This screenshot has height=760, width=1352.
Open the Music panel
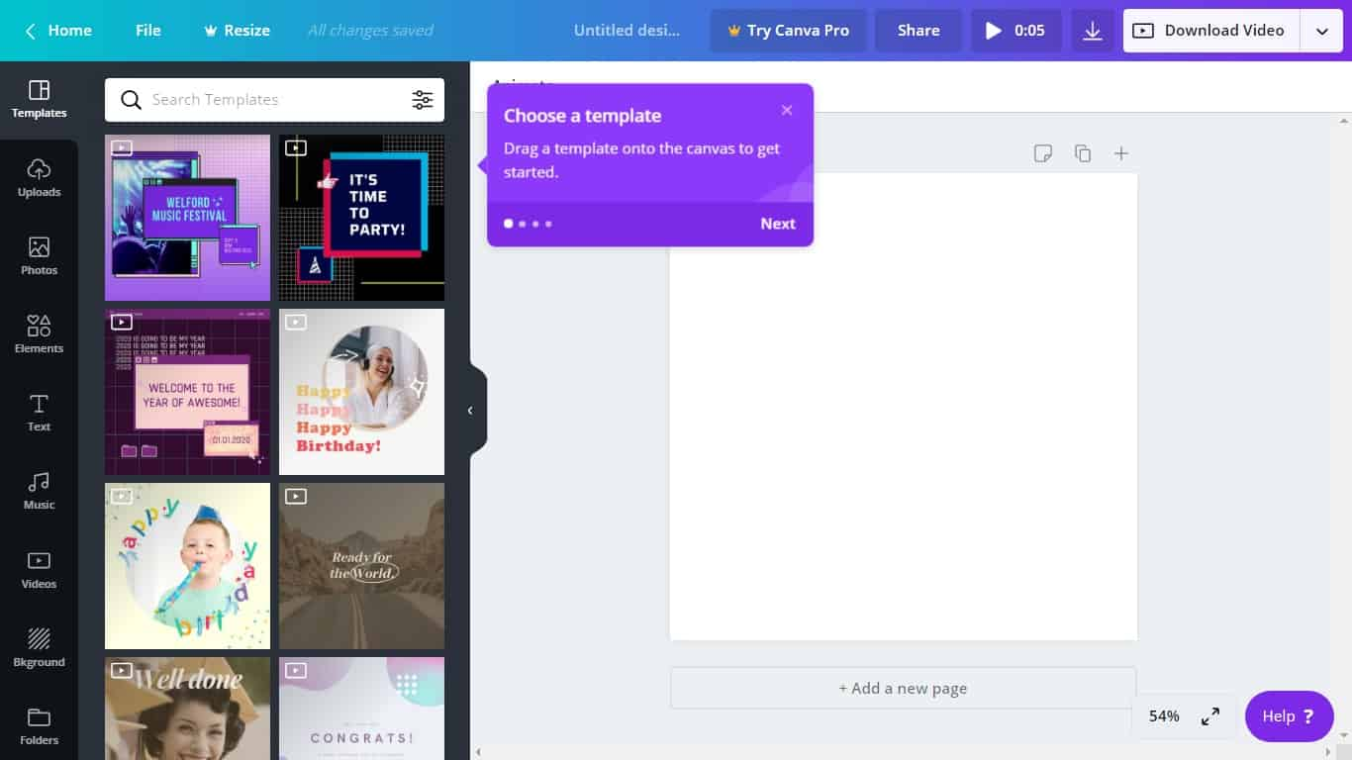[39, 489]
